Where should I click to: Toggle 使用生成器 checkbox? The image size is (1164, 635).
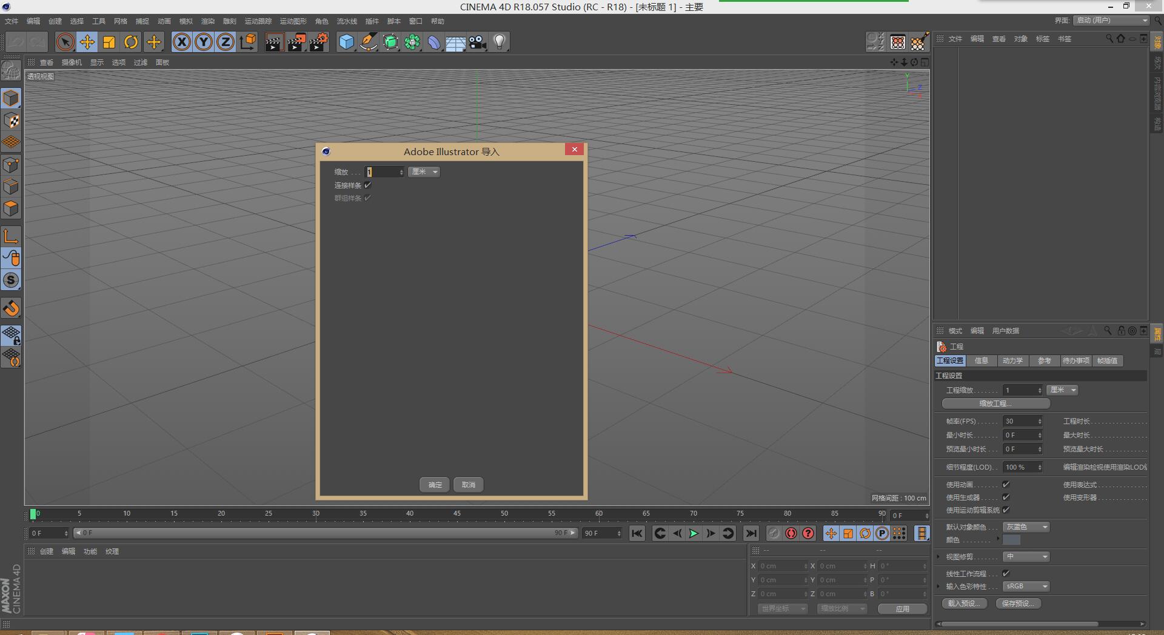(x=1006, y=497)
